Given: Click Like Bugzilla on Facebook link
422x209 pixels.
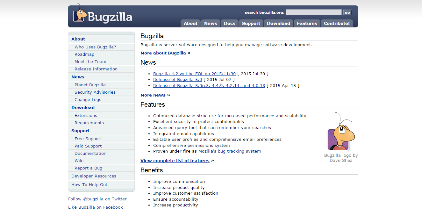Looking at the screenshot, I should [x=96, y=207].
